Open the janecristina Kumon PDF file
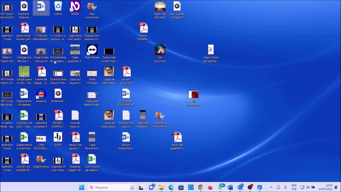Image resolution: width=341 pixels, height=192 pixels. 24,32
